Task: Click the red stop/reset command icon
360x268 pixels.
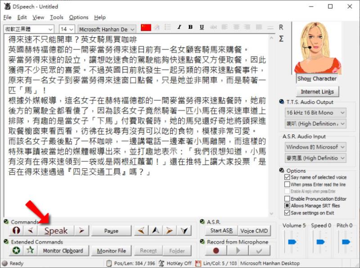Action: pyautogui.click(x=16, y=230)
